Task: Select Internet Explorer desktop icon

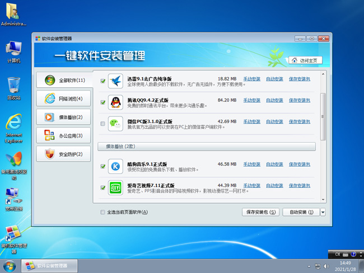Action: [x=13, y=129]
